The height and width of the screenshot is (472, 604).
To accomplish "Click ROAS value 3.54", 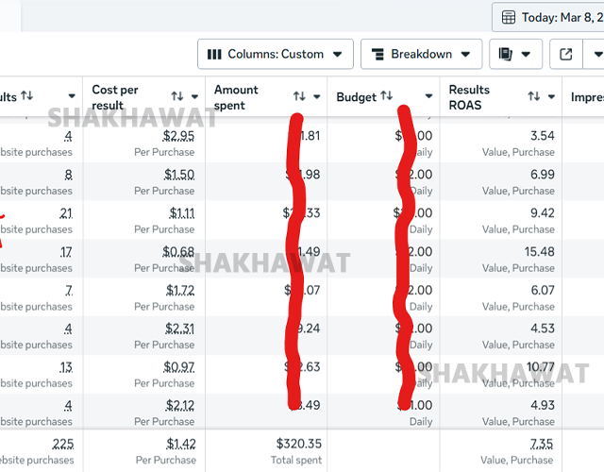I will coord(543,136).
